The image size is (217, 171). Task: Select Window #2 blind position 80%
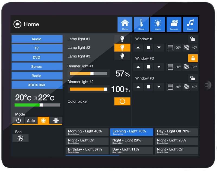coord(174,67)
